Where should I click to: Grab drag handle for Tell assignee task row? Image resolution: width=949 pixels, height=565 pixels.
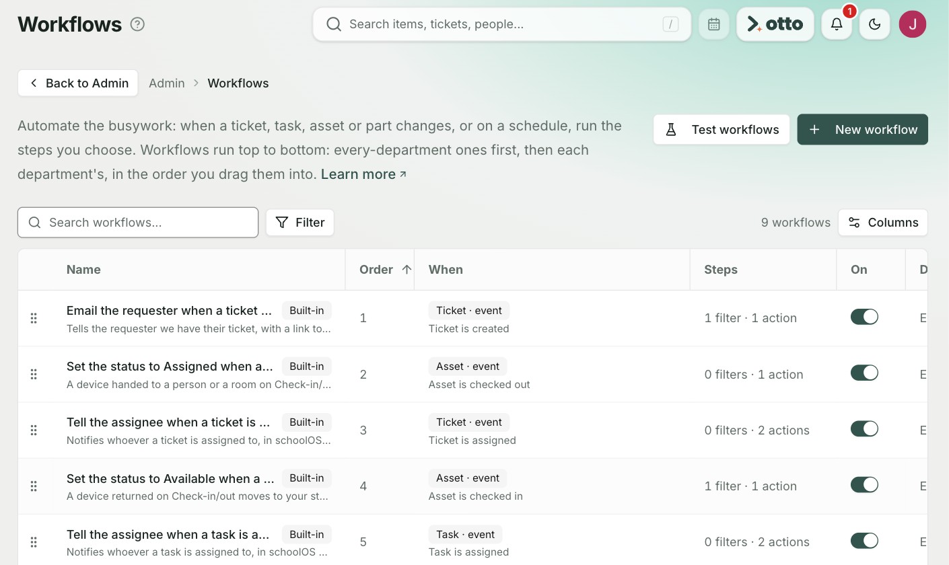point(34,541)
